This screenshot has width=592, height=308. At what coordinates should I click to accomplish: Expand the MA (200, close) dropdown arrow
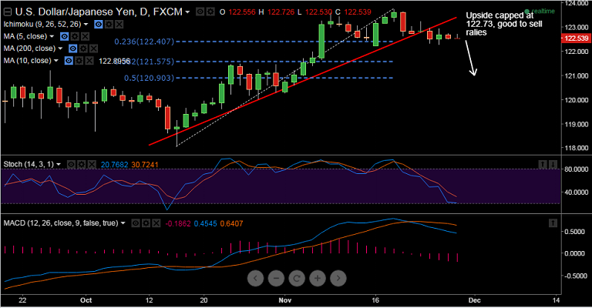(60, 49)
